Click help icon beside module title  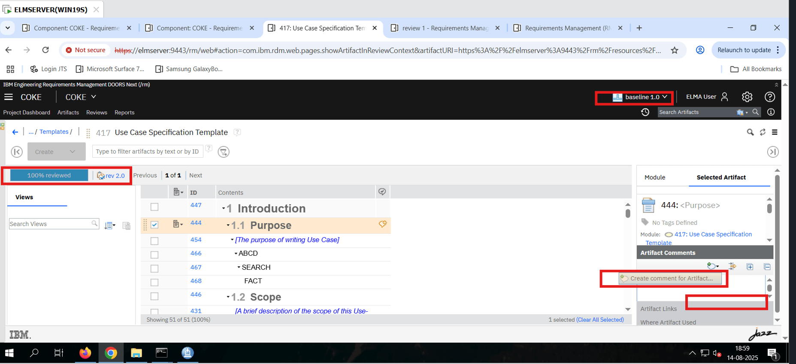[237, 132]
